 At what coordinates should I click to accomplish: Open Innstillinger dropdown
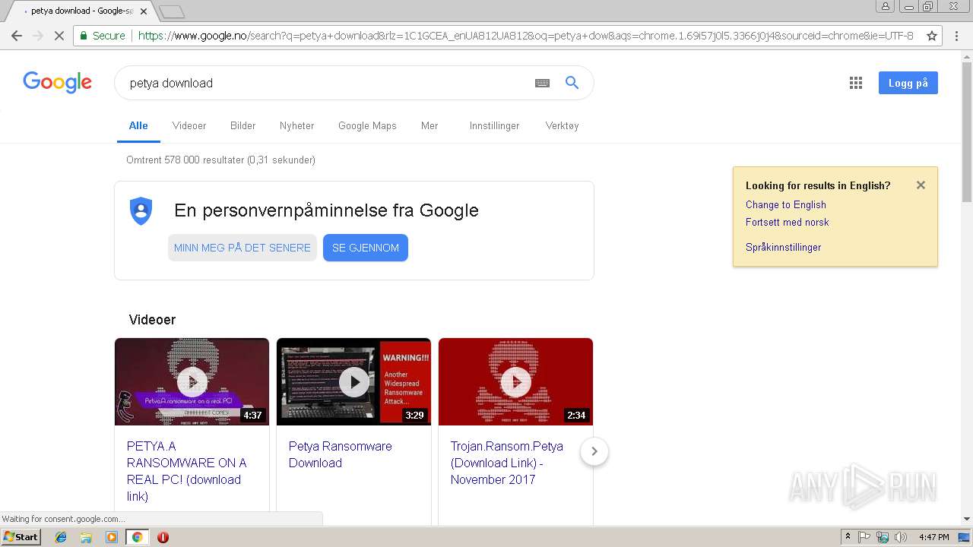tap(495, 126)
